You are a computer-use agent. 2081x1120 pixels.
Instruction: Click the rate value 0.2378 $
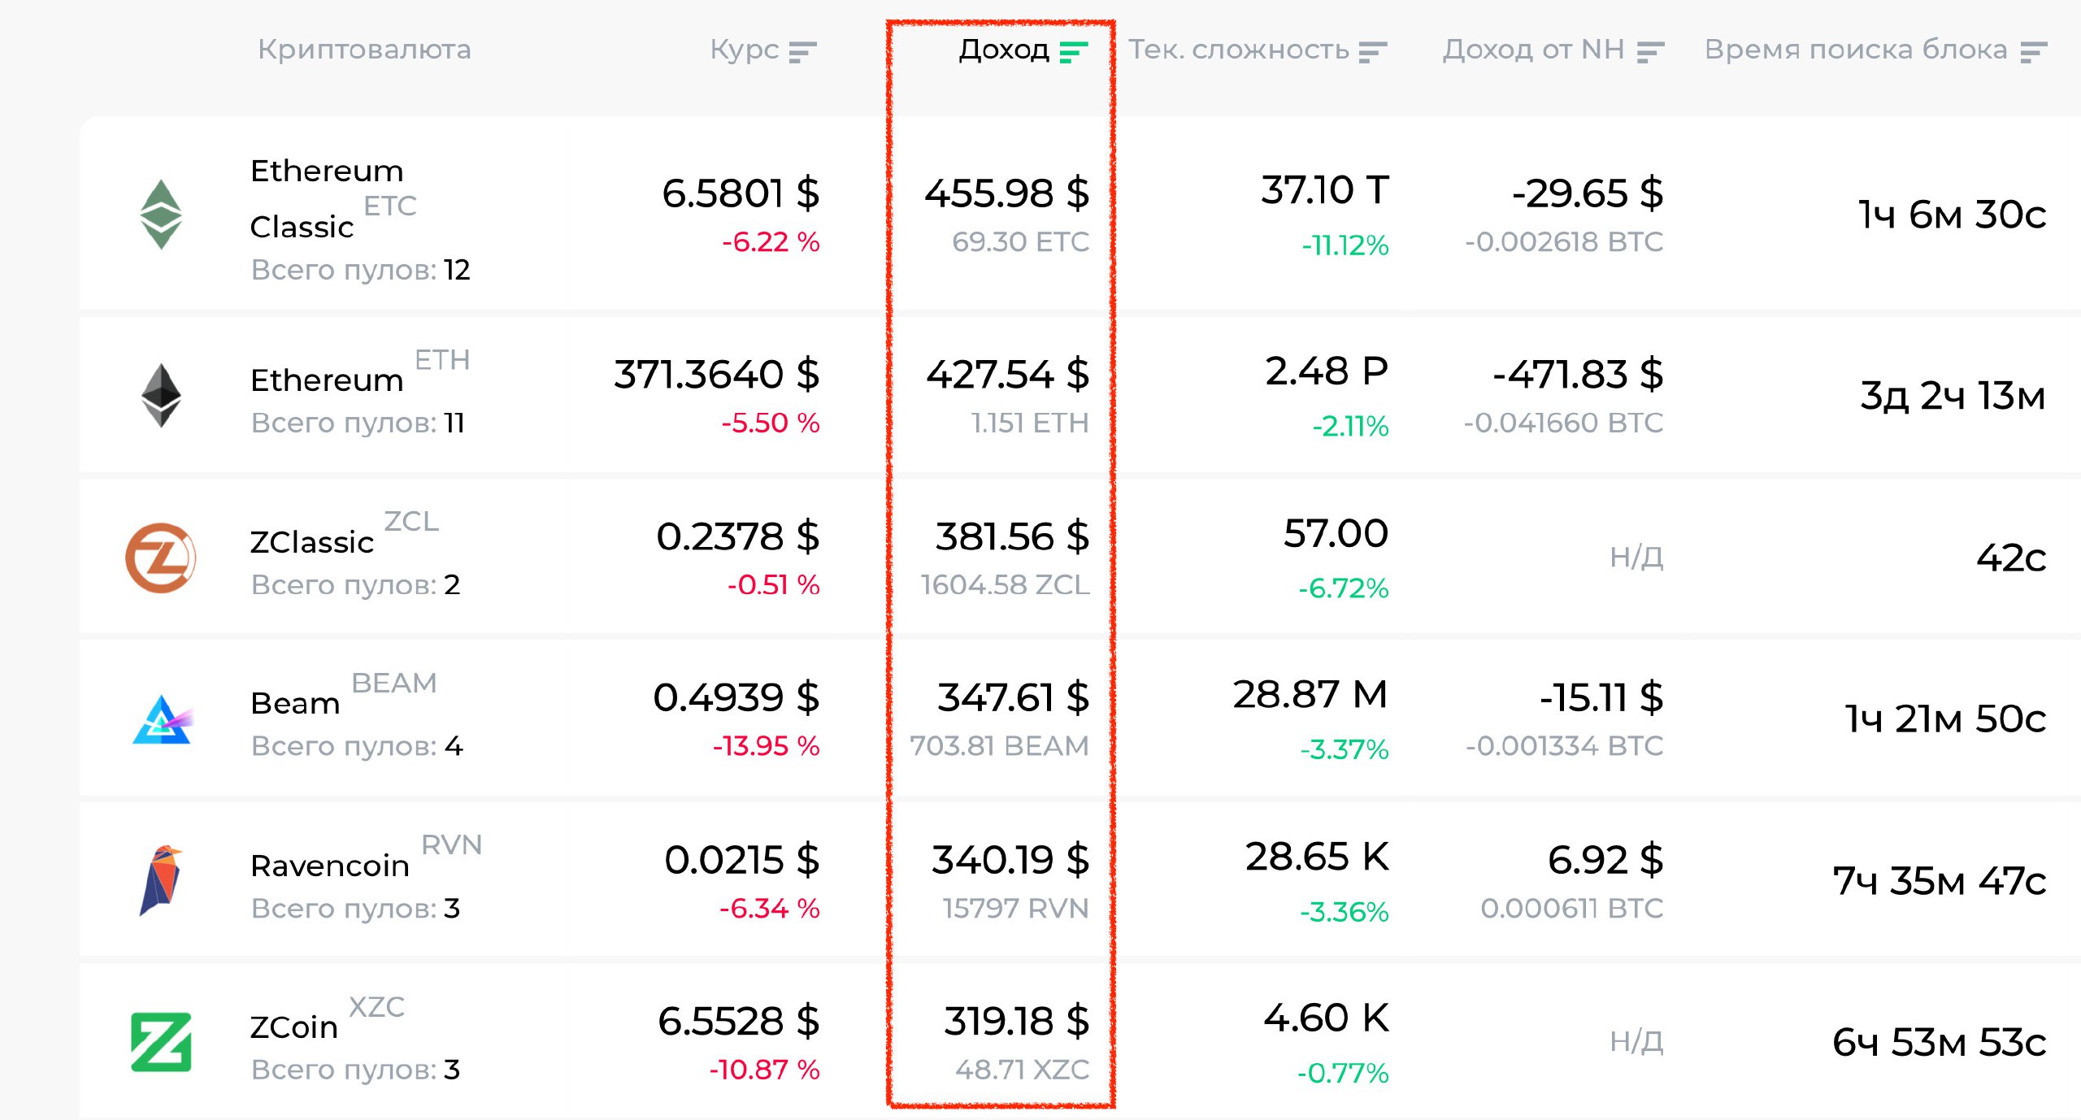(x=738, y=536)
